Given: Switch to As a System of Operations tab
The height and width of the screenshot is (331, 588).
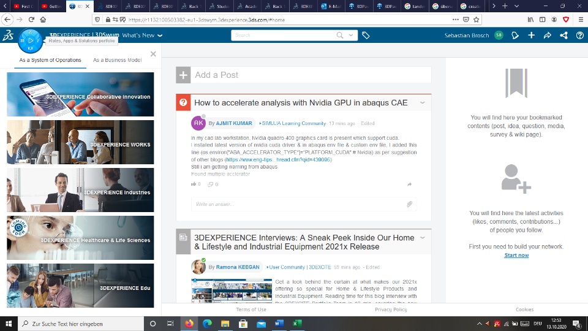Looking at the screenshot, I should tap(50, 60).
